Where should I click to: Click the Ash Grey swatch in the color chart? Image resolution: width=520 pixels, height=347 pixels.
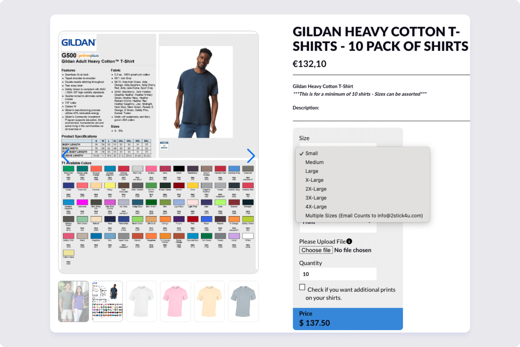137,169
